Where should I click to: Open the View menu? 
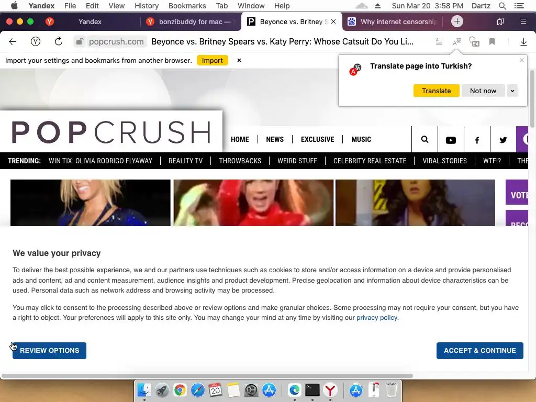click(117, 6)
